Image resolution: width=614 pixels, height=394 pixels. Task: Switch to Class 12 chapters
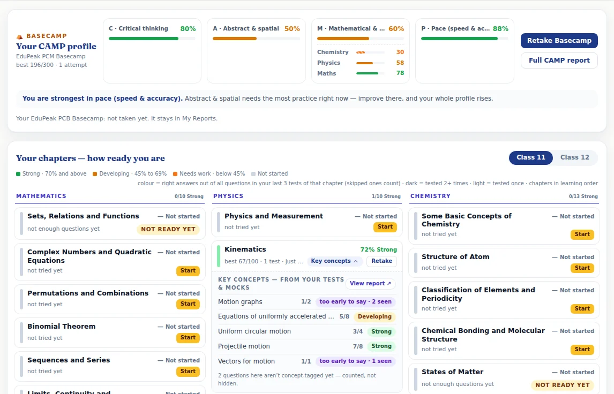pos(574,157)
